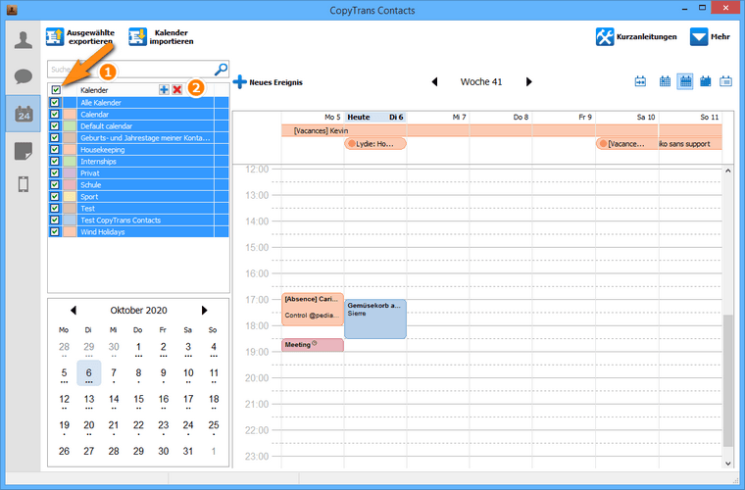745x490 pixels.
Task: Click the search magnifier icon
Action: coord(221,70)
